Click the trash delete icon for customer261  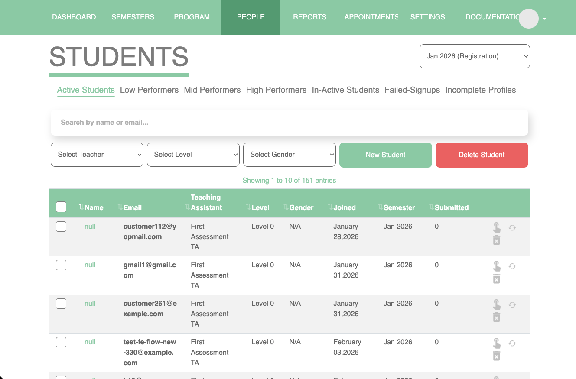[497, 317]
